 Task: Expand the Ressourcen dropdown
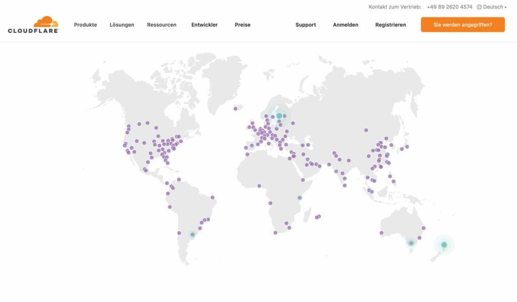[161, 25]
